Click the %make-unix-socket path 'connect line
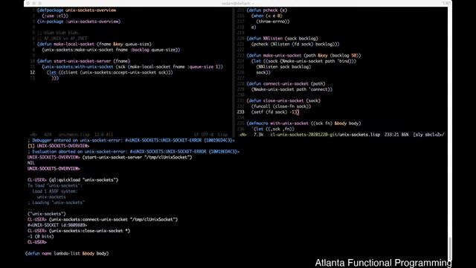Screen dimensions: 476x268 pyautogui.click(x=292, y=89)
